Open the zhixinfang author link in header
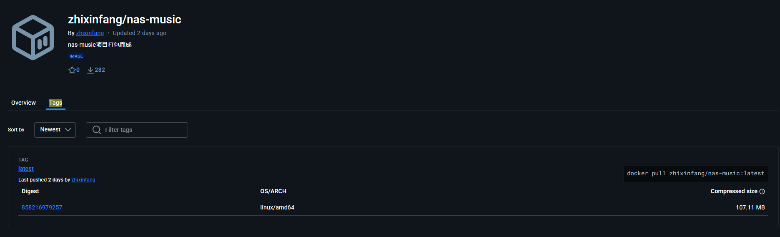 click(x=90, y=33)
